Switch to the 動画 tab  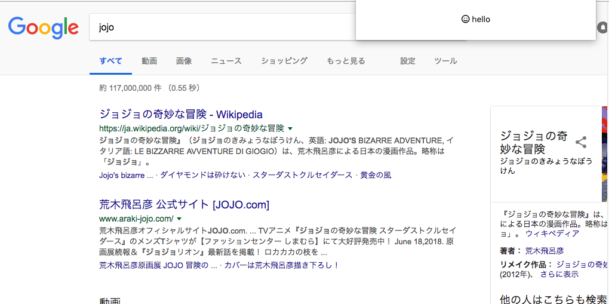point(149,61)
